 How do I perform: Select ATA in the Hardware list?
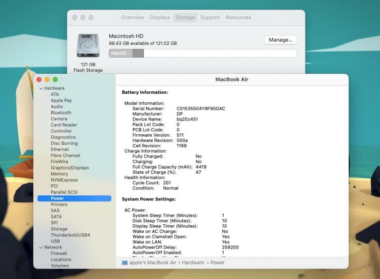coord(55,94)
